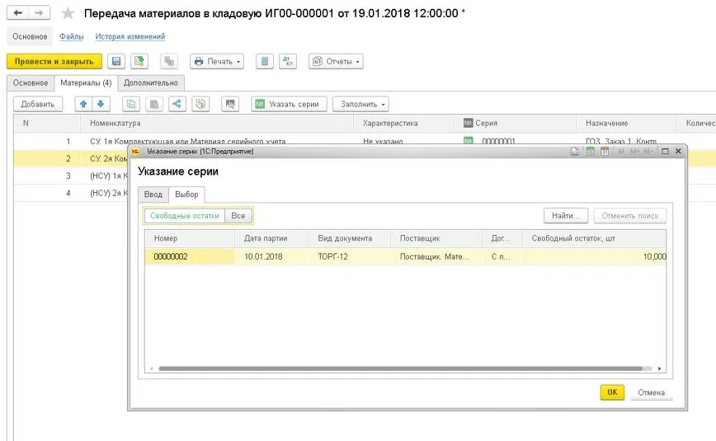Click the M- memory button in title bar

pos(648,152)
